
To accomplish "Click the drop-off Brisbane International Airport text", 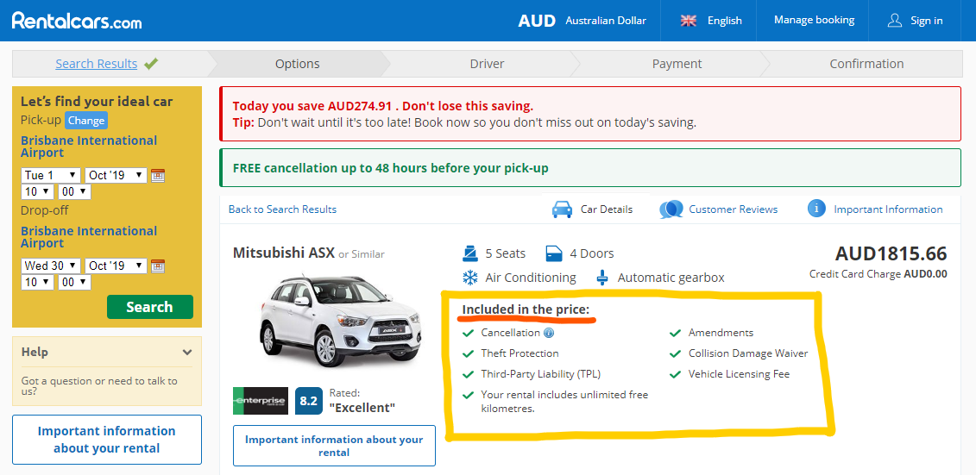I will [x=89, y=237].
